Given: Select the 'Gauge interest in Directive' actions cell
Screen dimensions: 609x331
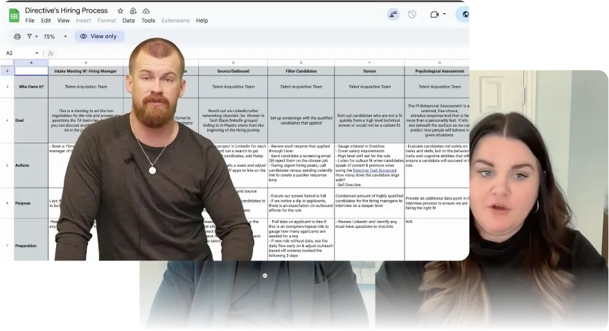Looking at the screenshot, I should 369,165.
